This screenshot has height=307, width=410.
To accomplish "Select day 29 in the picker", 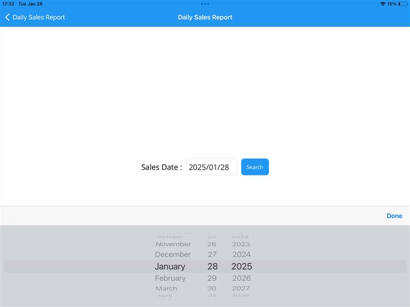I will point(212,278).
